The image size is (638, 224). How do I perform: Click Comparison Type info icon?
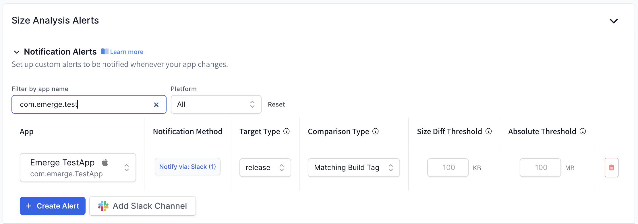point(375,131)
